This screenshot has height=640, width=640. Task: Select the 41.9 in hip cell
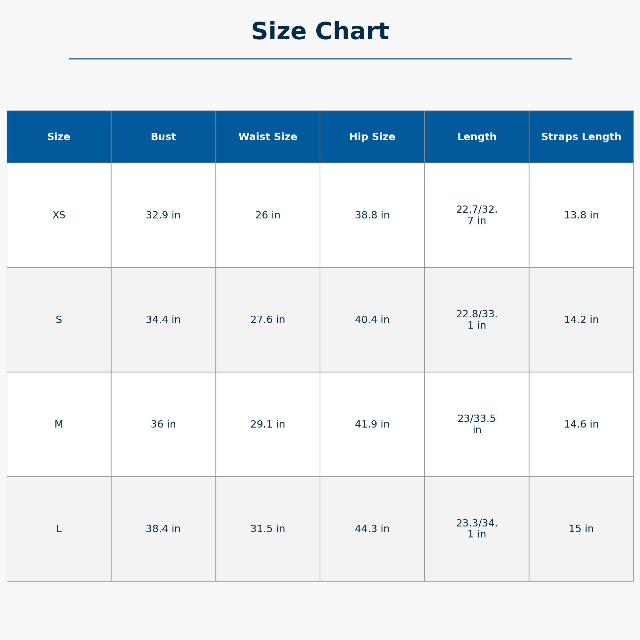[372, 424]
